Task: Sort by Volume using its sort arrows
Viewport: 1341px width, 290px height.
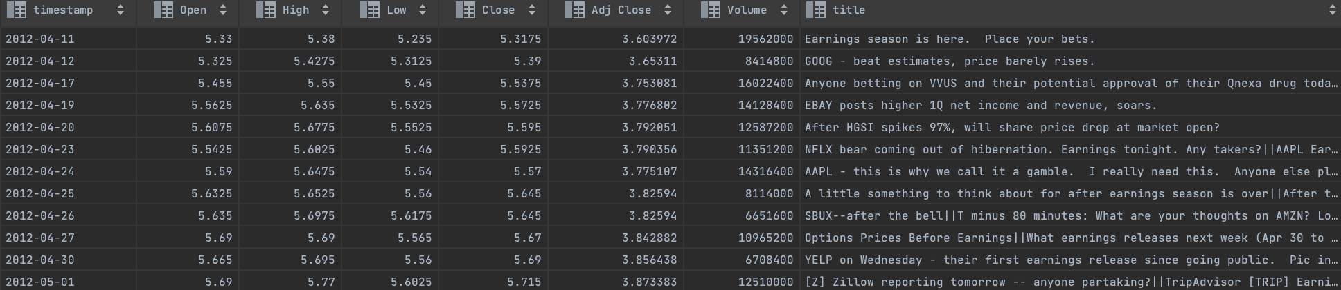Action: click(784, 10)
